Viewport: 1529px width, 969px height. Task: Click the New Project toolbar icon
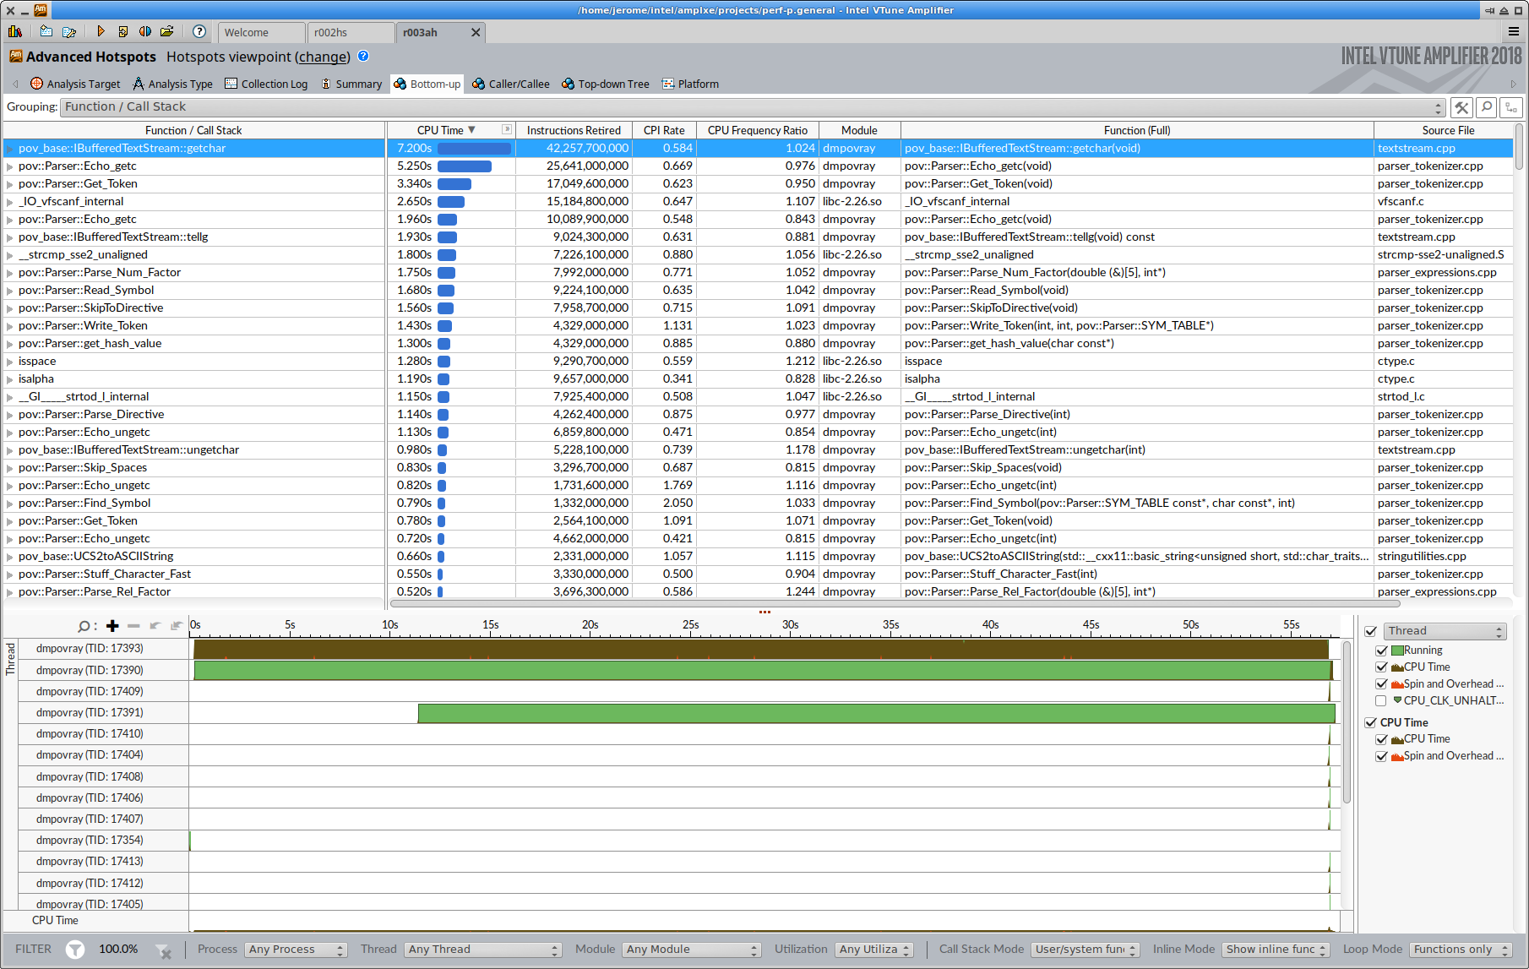click(x=46, y=31)
